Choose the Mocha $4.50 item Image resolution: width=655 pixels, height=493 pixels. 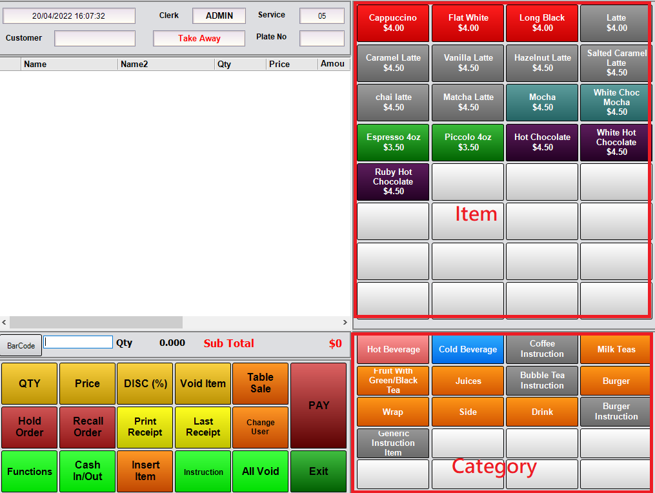[x=542, y=103]
